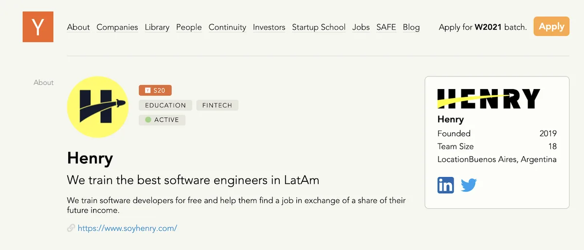This screenshot has width=584, height=250.
Task: Open the Investors nav link
Action: pyautogui.click(x=269, y=27)
